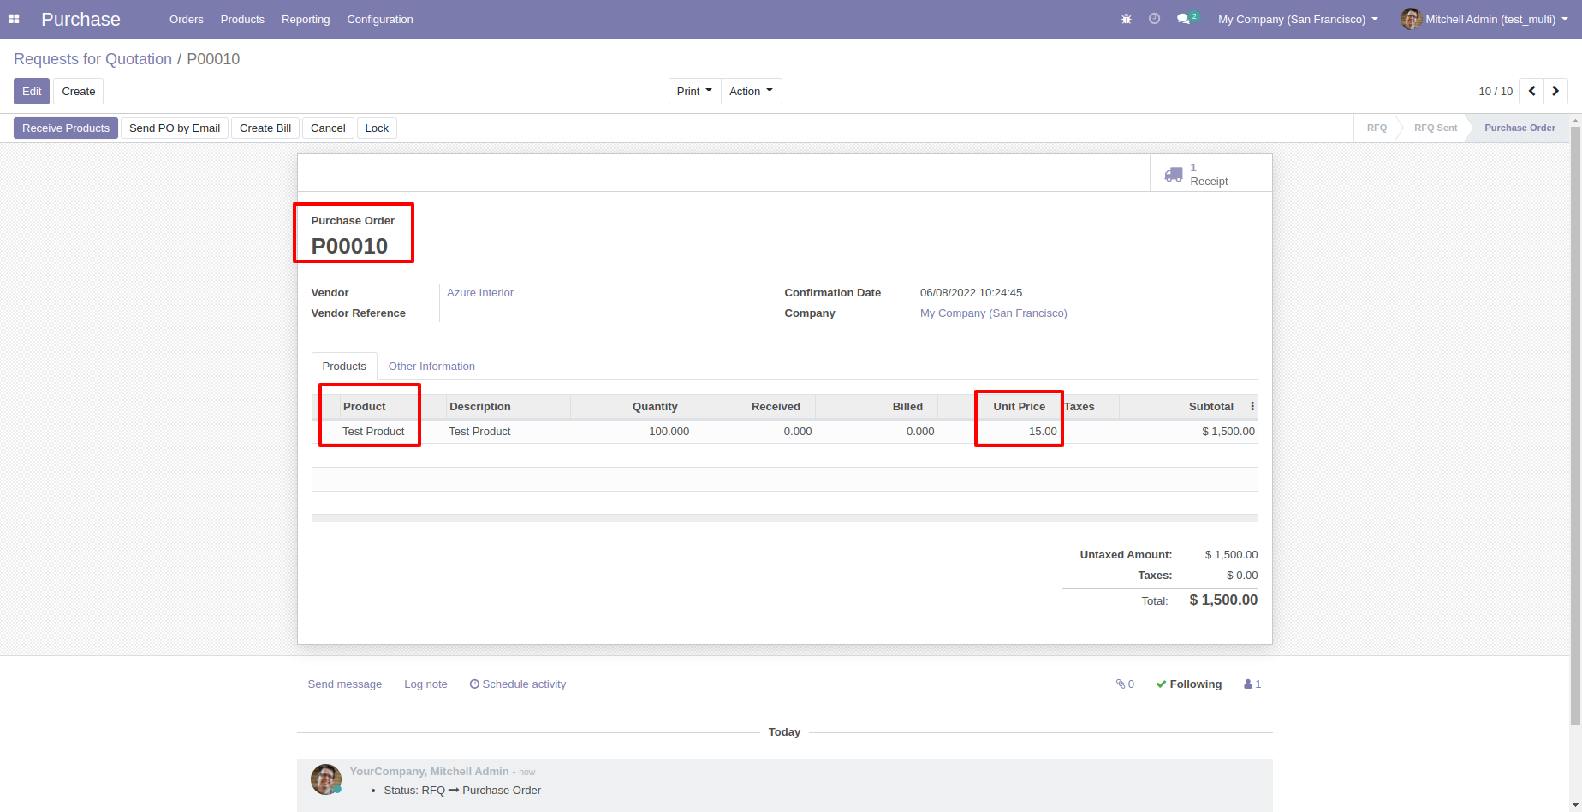Click the Purchase app title
Viewport: 1582px width, 812px height.
(x=80, y=19)
